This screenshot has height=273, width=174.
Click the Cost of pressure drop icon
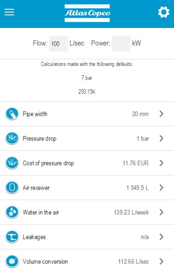coord(12,163)
